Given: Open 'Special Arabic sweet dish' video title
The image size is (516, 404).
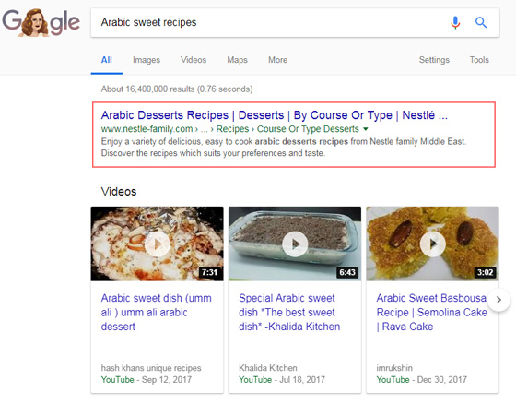Looking at the screenshot, I should 289,312.
